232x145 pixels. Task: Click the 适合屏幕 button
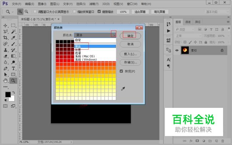point(140,12)
